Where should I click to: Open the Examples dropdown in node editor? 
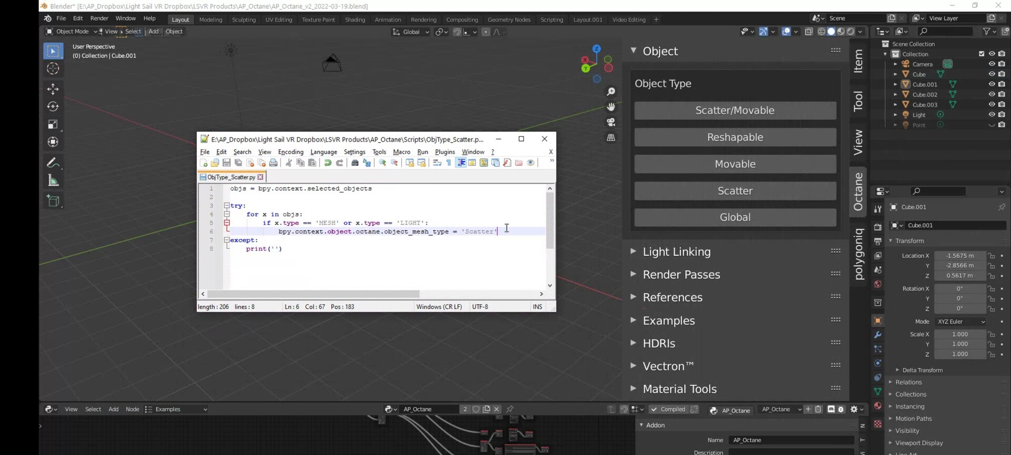(x=176, y=409)
